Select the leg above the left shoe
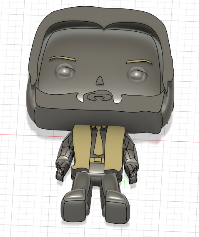Viewport: 199px width, 237px height. pos(82,181)
